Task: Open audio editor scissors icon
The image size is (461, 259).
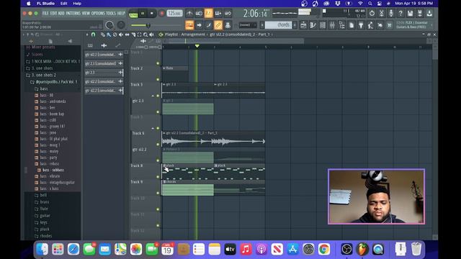Action: (382, 13)
